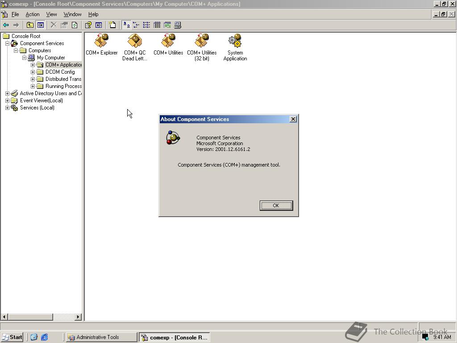Select Component Services tree item
Screen dimensions: 457x343
(42, 43)
